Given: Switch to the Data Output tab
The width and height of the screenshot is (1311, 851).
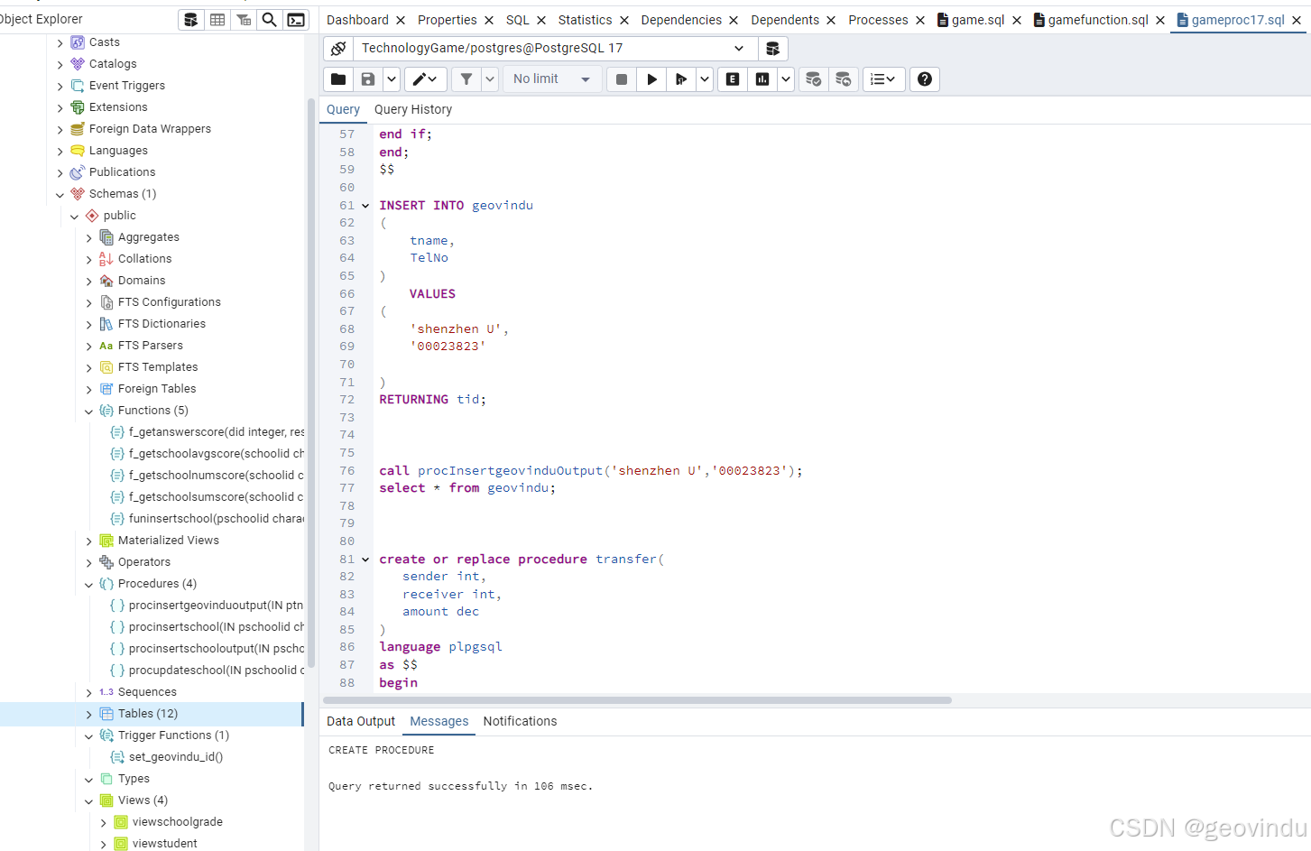Looking at the screenshot, I should [361, 721].
